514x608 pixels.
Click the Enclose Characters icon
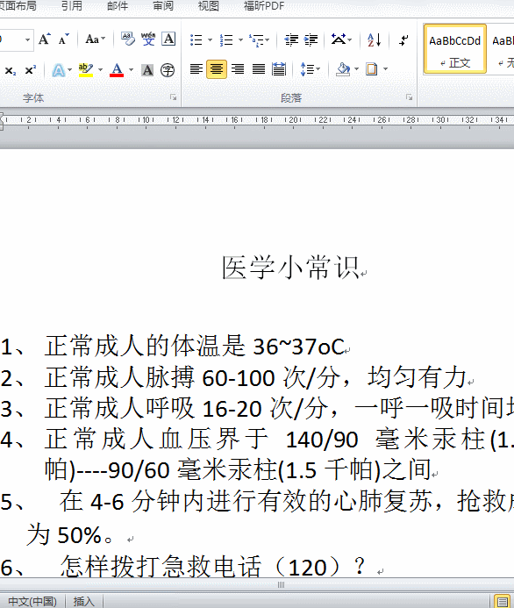168,70
